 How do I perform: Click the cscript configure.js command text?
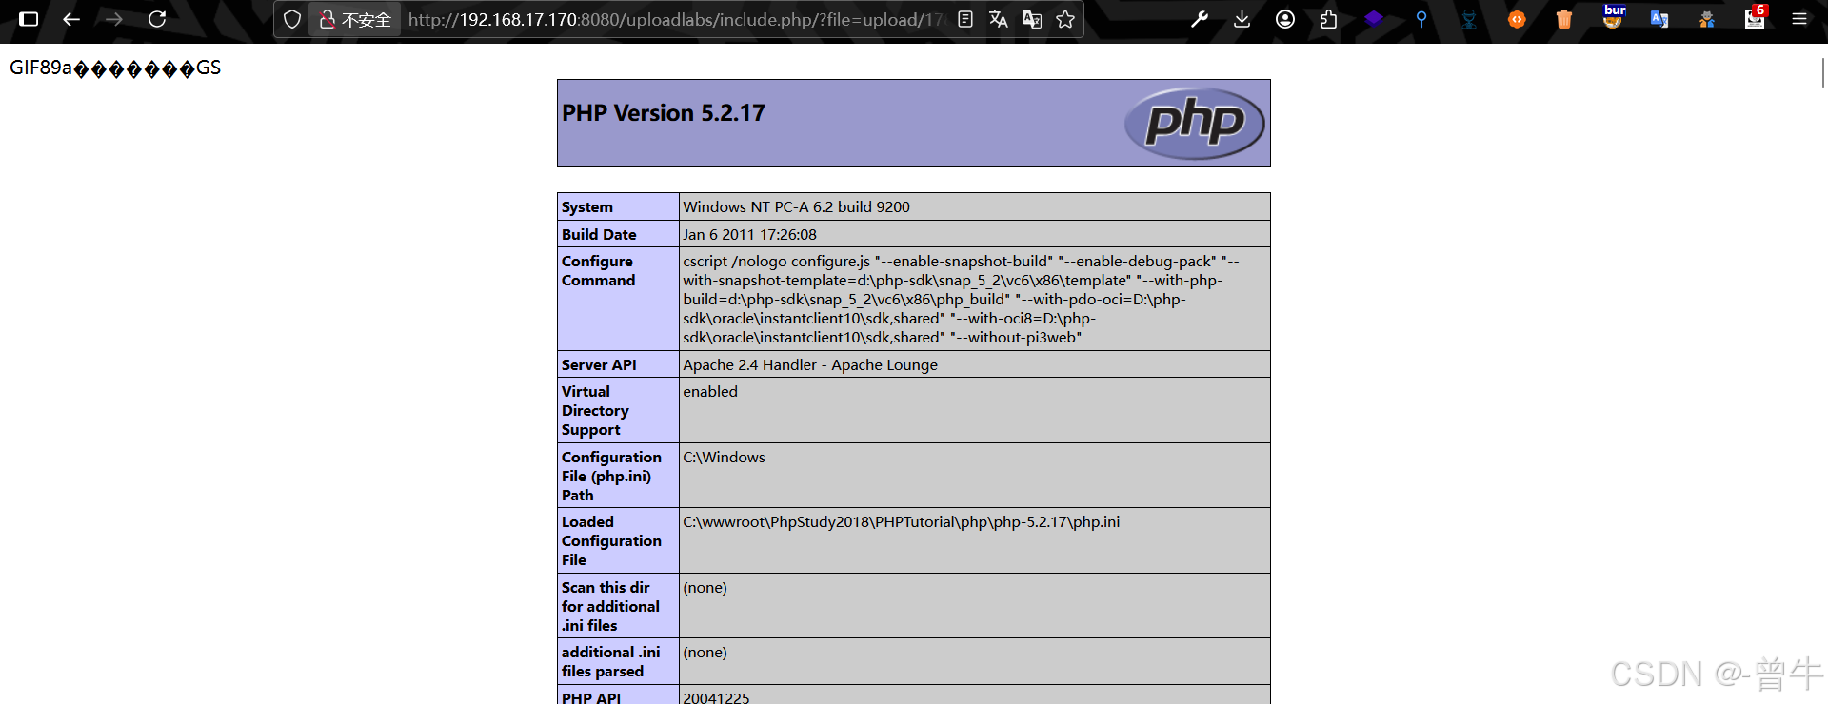[962, 299]
